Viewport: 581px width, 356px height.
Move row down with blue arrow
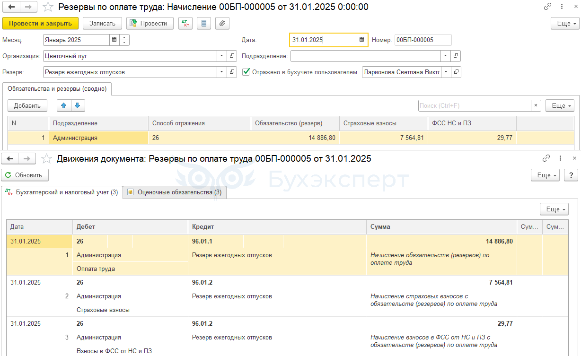coord(78,105)
